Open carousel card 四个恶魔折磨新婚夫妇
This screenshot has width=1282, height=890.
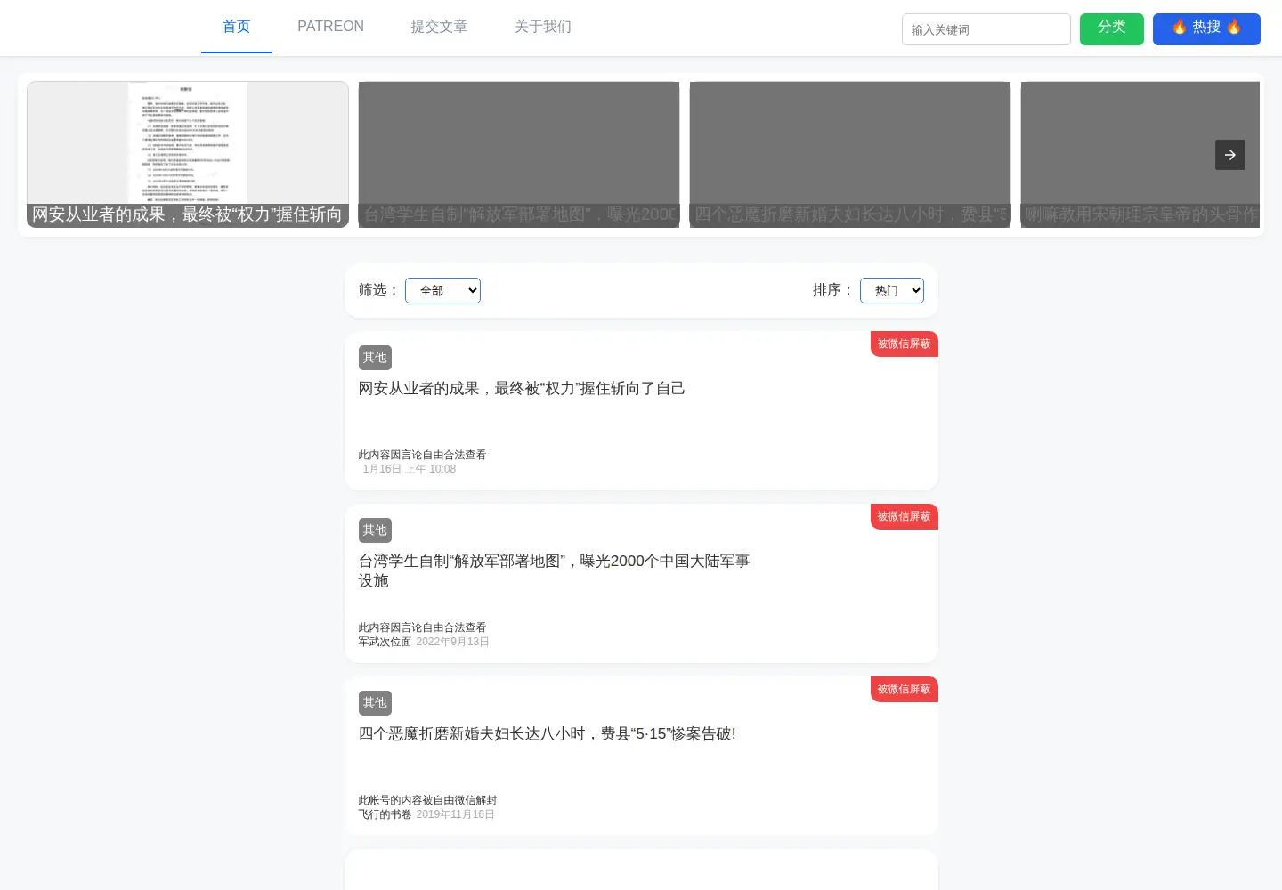[x=850, y=155]
